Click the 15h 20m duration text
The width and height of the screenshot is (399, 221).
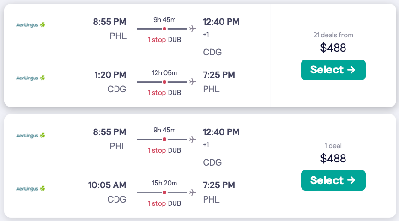164,183
